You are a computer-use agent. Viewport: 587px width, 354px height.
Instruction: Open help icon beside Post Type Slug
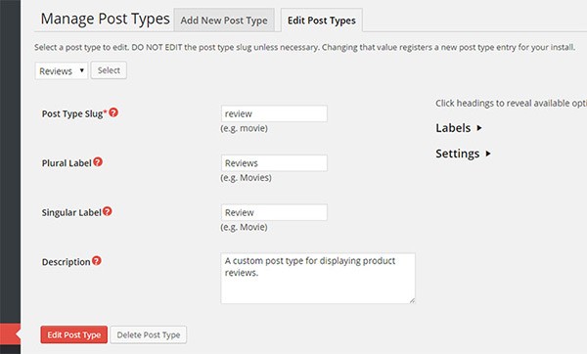point(113,112)
